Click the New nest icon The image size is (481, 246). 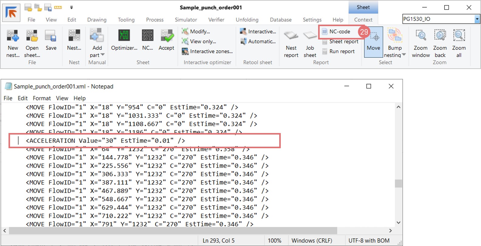[13, 36]
